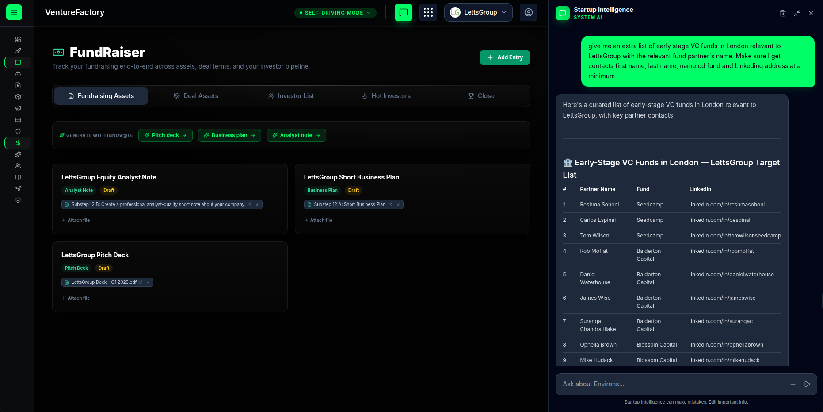
Task: Open the linkedin.com/in/mikehudack link
Action: 724,360
